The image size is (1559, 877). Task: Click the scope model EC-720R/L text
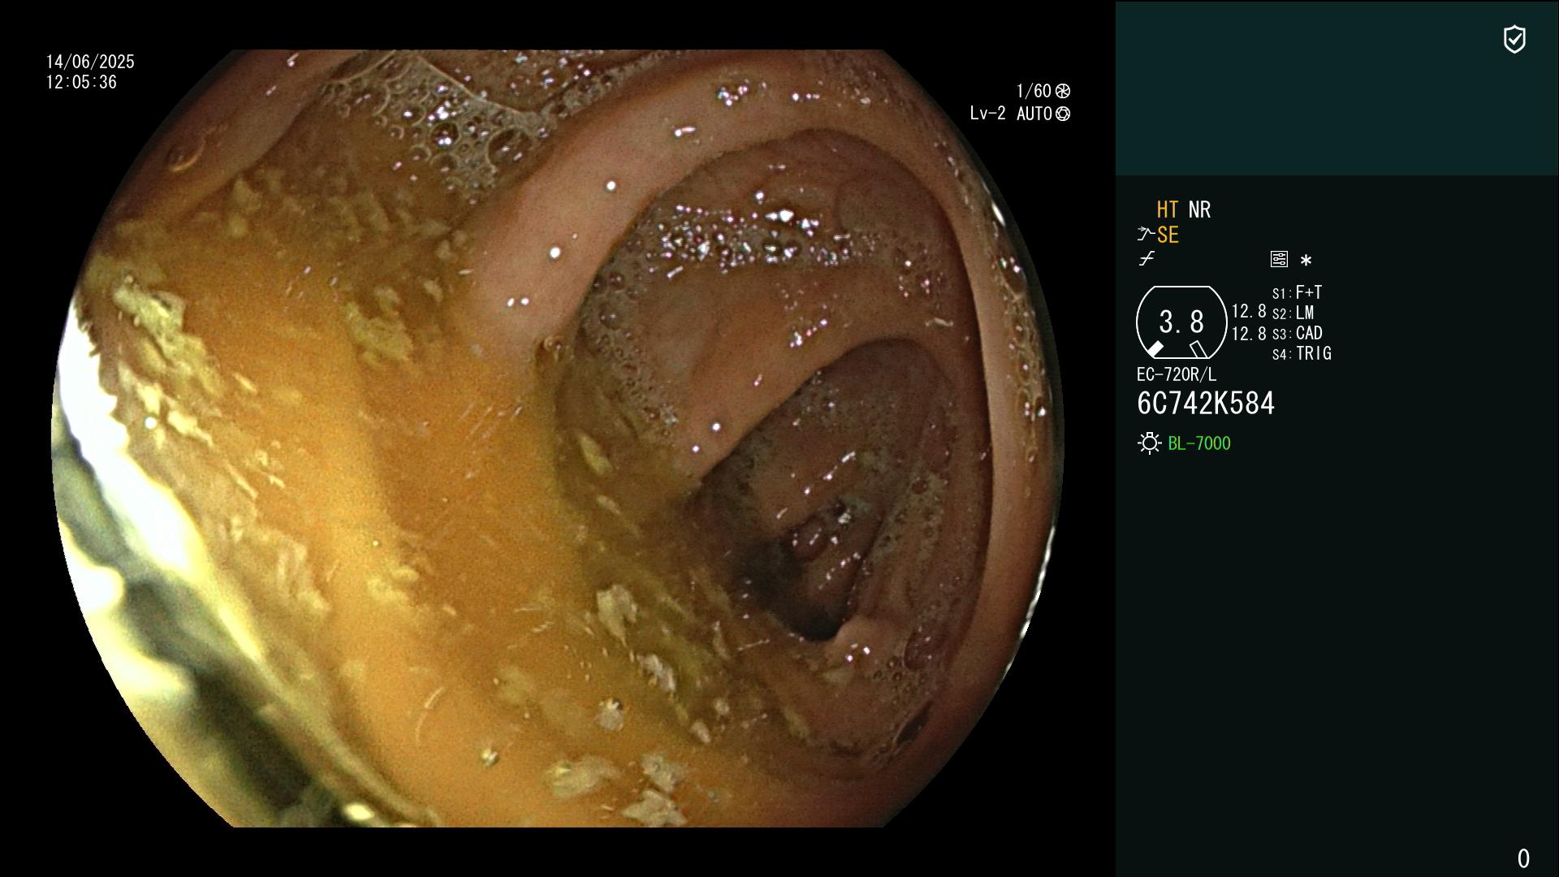click(1177, 374)
